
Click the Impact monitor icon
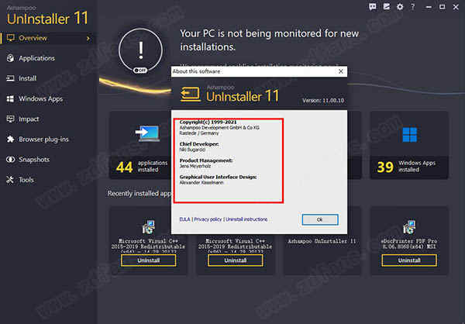(x=10, y=119)
